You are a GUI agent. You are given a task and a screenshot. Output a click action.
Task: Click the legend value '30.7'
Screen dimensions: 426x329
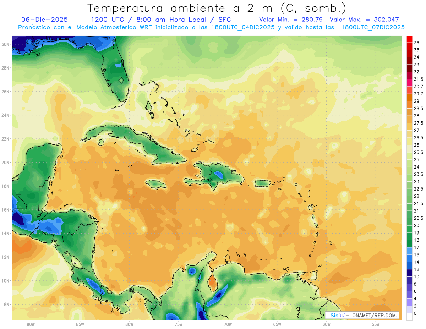point(419,86)
